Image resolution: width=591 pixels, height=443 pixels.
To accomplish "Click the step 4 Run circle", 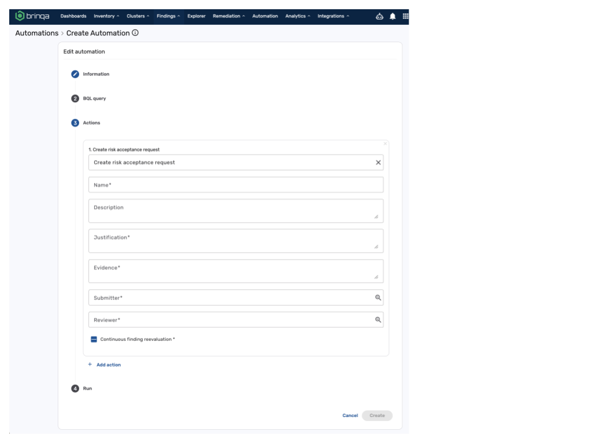I will [x=75, y=388].
